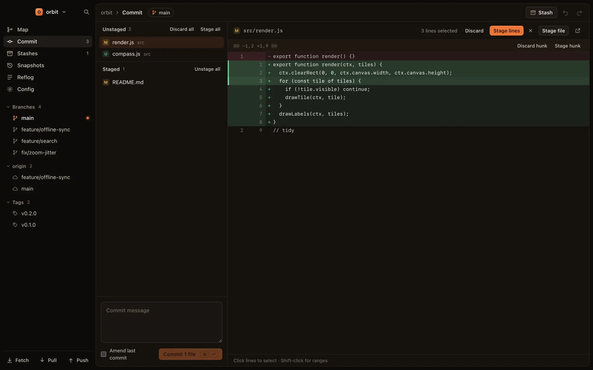Fetch from remote
Image resolution: width=593 pixels, height=370 pixels.
18,360
